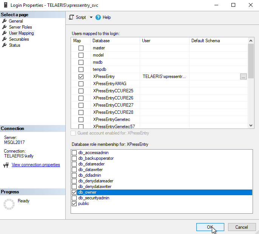Click the connection plug icon
This screenshot has width=259, height=234.
point(6,165)
